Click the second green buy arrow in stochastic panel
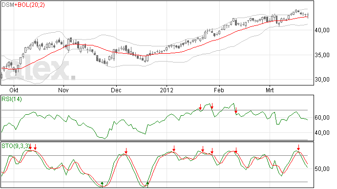The width and height of the screenshot is (337, 189). [x=147, y=185]
